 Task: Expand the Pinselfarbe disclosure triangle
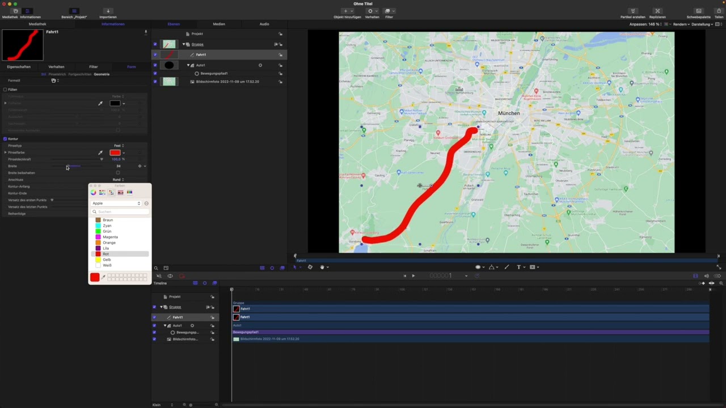[5, 152]
